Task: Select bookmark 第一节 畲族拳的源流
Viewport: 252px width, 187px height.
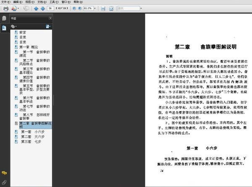Action: click(x=34, y=54)
